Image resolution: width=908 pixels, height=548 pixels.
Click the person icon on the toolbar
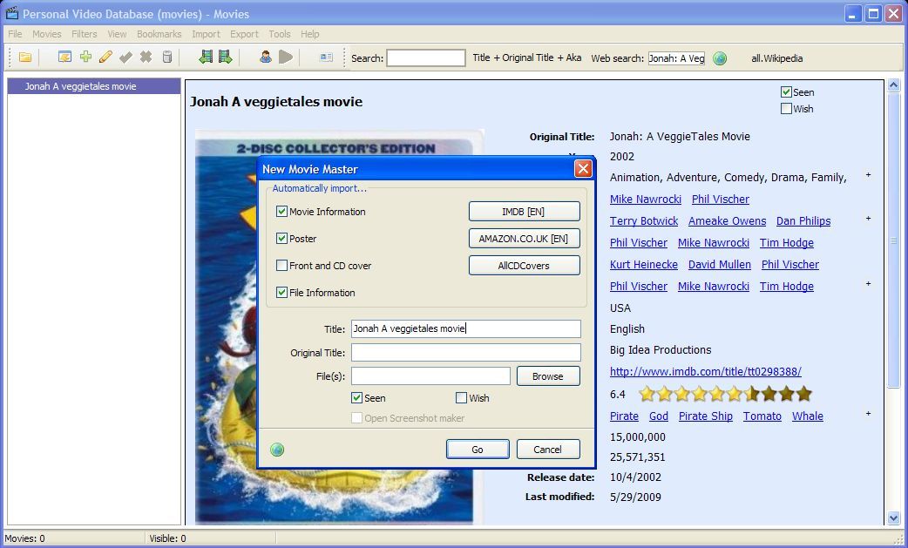[265, 58]
